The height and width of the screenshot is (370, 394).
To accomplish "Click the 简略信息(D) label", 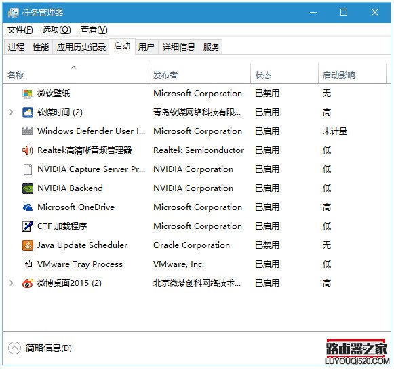I will [49, 348].
